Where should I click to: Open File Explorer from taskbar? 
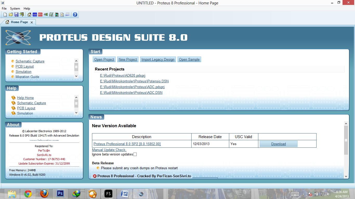pos(12,194)
